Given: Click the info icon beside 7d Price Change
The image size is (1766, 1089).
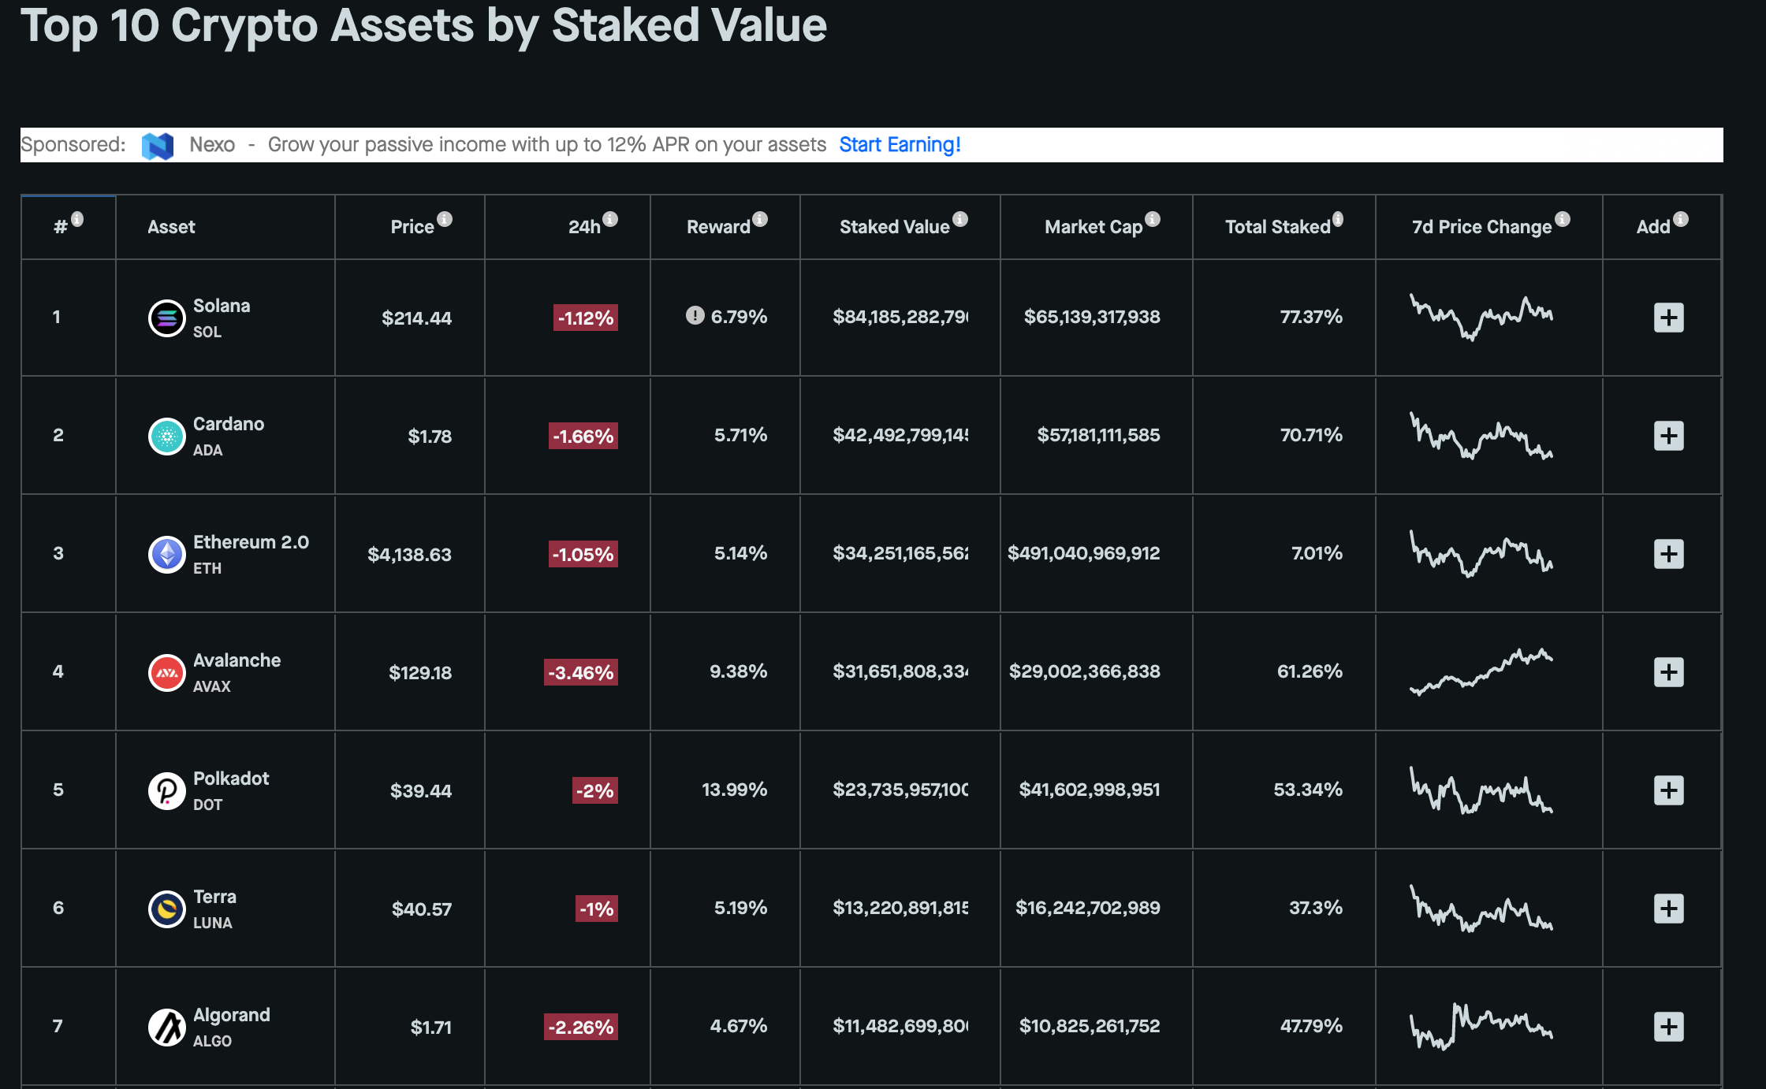Looking at the screenshot, I should (1563, 219).
